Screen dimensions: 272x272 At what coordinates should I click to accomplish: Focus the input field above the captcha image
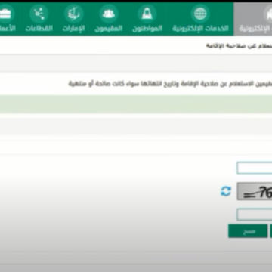255,168
